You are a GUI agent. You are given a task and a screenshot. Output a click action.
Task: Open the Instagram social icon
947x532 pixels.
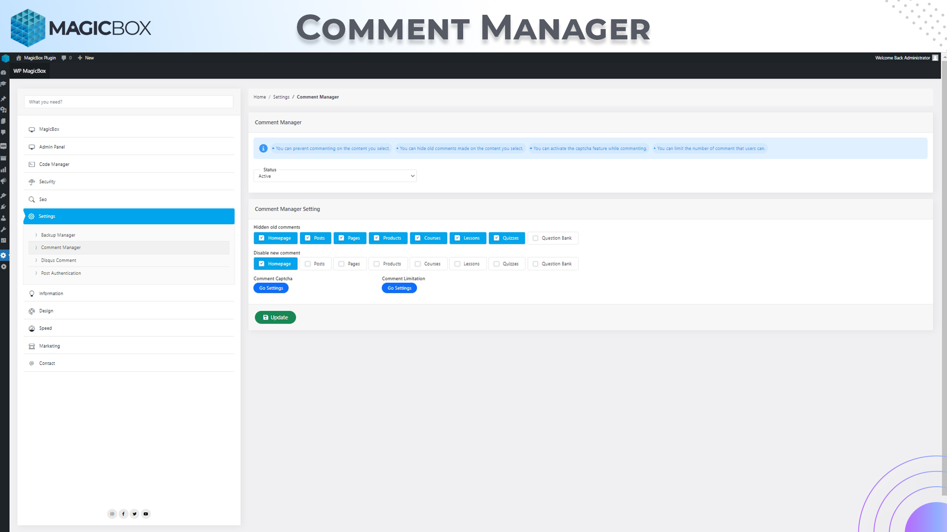112,514
